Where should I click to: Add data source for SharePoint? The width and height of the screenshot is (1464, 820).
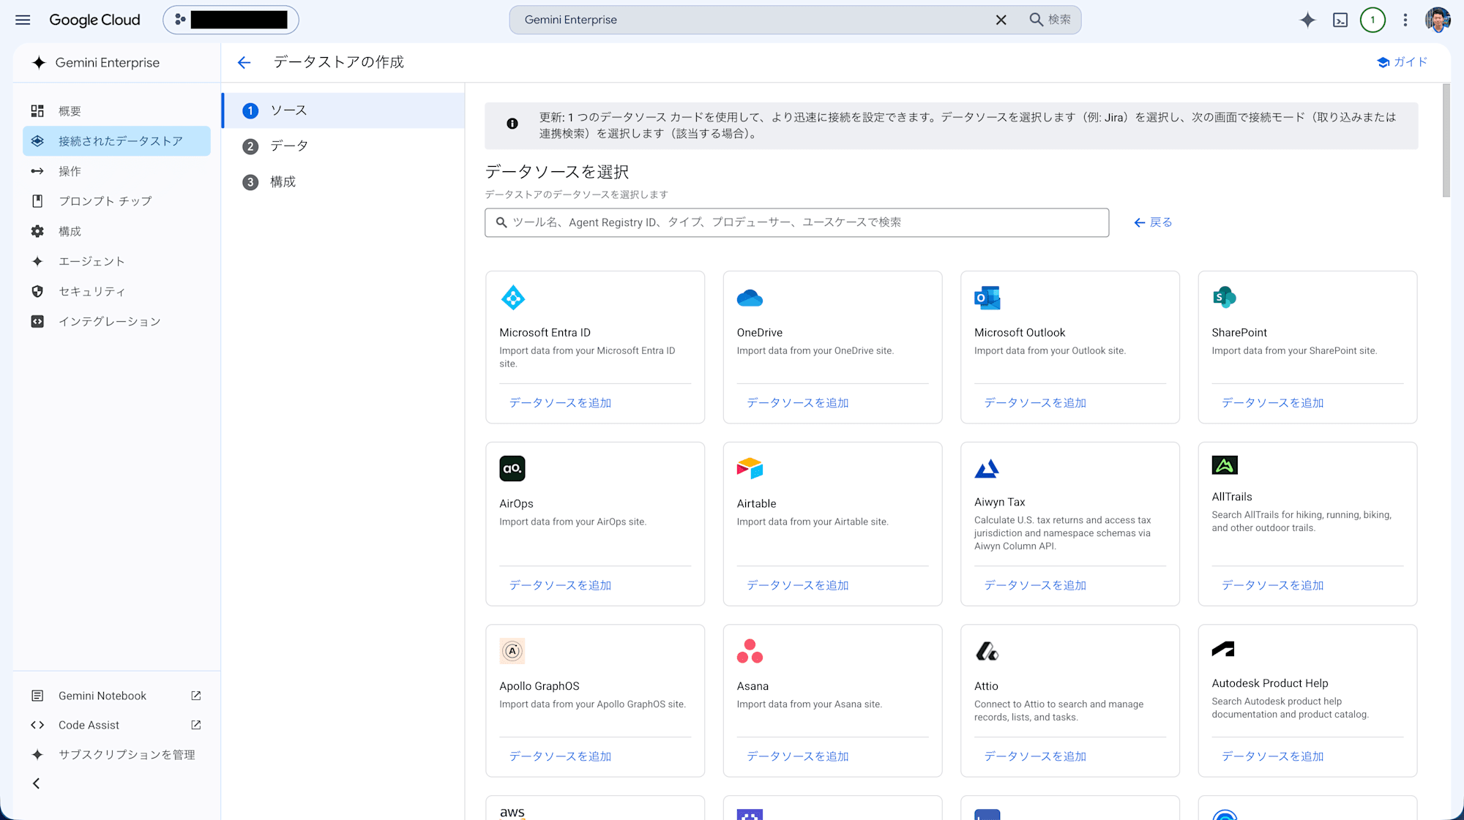coord(1272,402)
